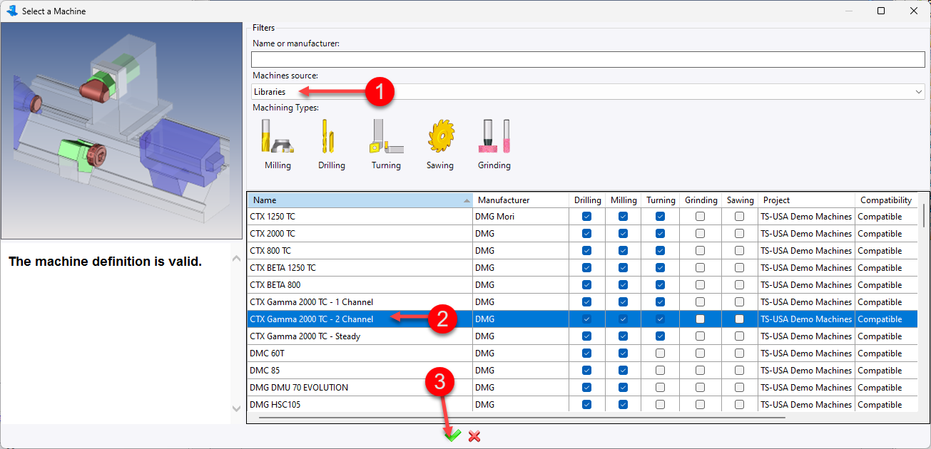Screen dimensions: 931x449
Task: Sort by the Compatibility column header
Action: click(886, 200)
